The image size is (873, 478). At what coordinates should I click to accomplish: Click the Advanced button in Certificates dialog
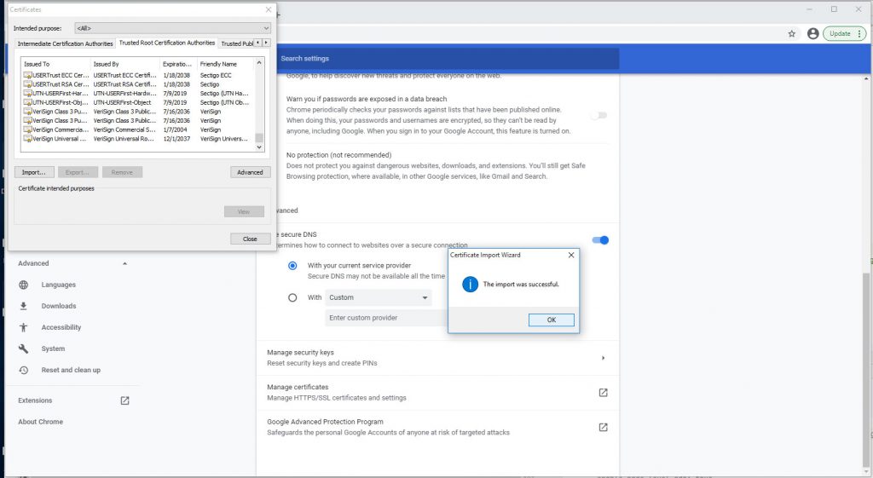250,172
